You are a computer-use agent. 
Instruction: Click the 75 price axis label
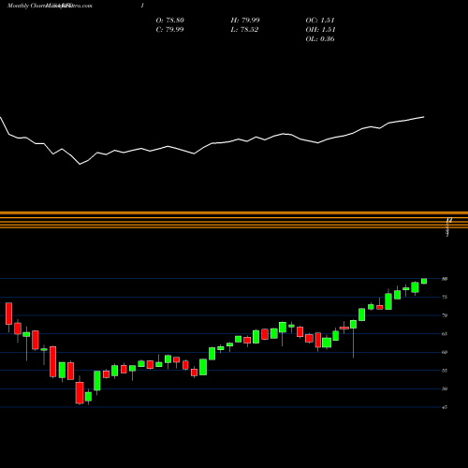pyautogui.click(x=445, y=297)
